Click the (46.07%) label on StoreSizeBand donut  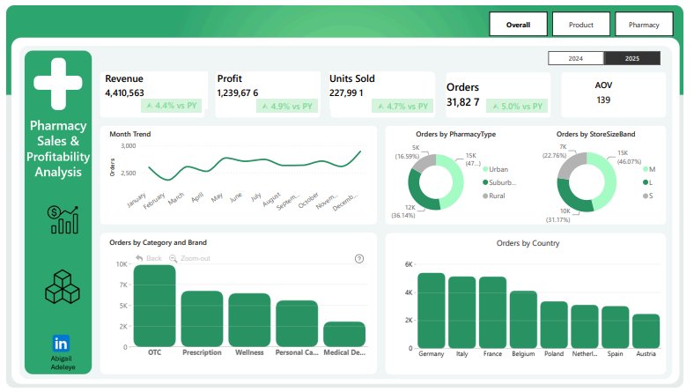pos(629,162)
